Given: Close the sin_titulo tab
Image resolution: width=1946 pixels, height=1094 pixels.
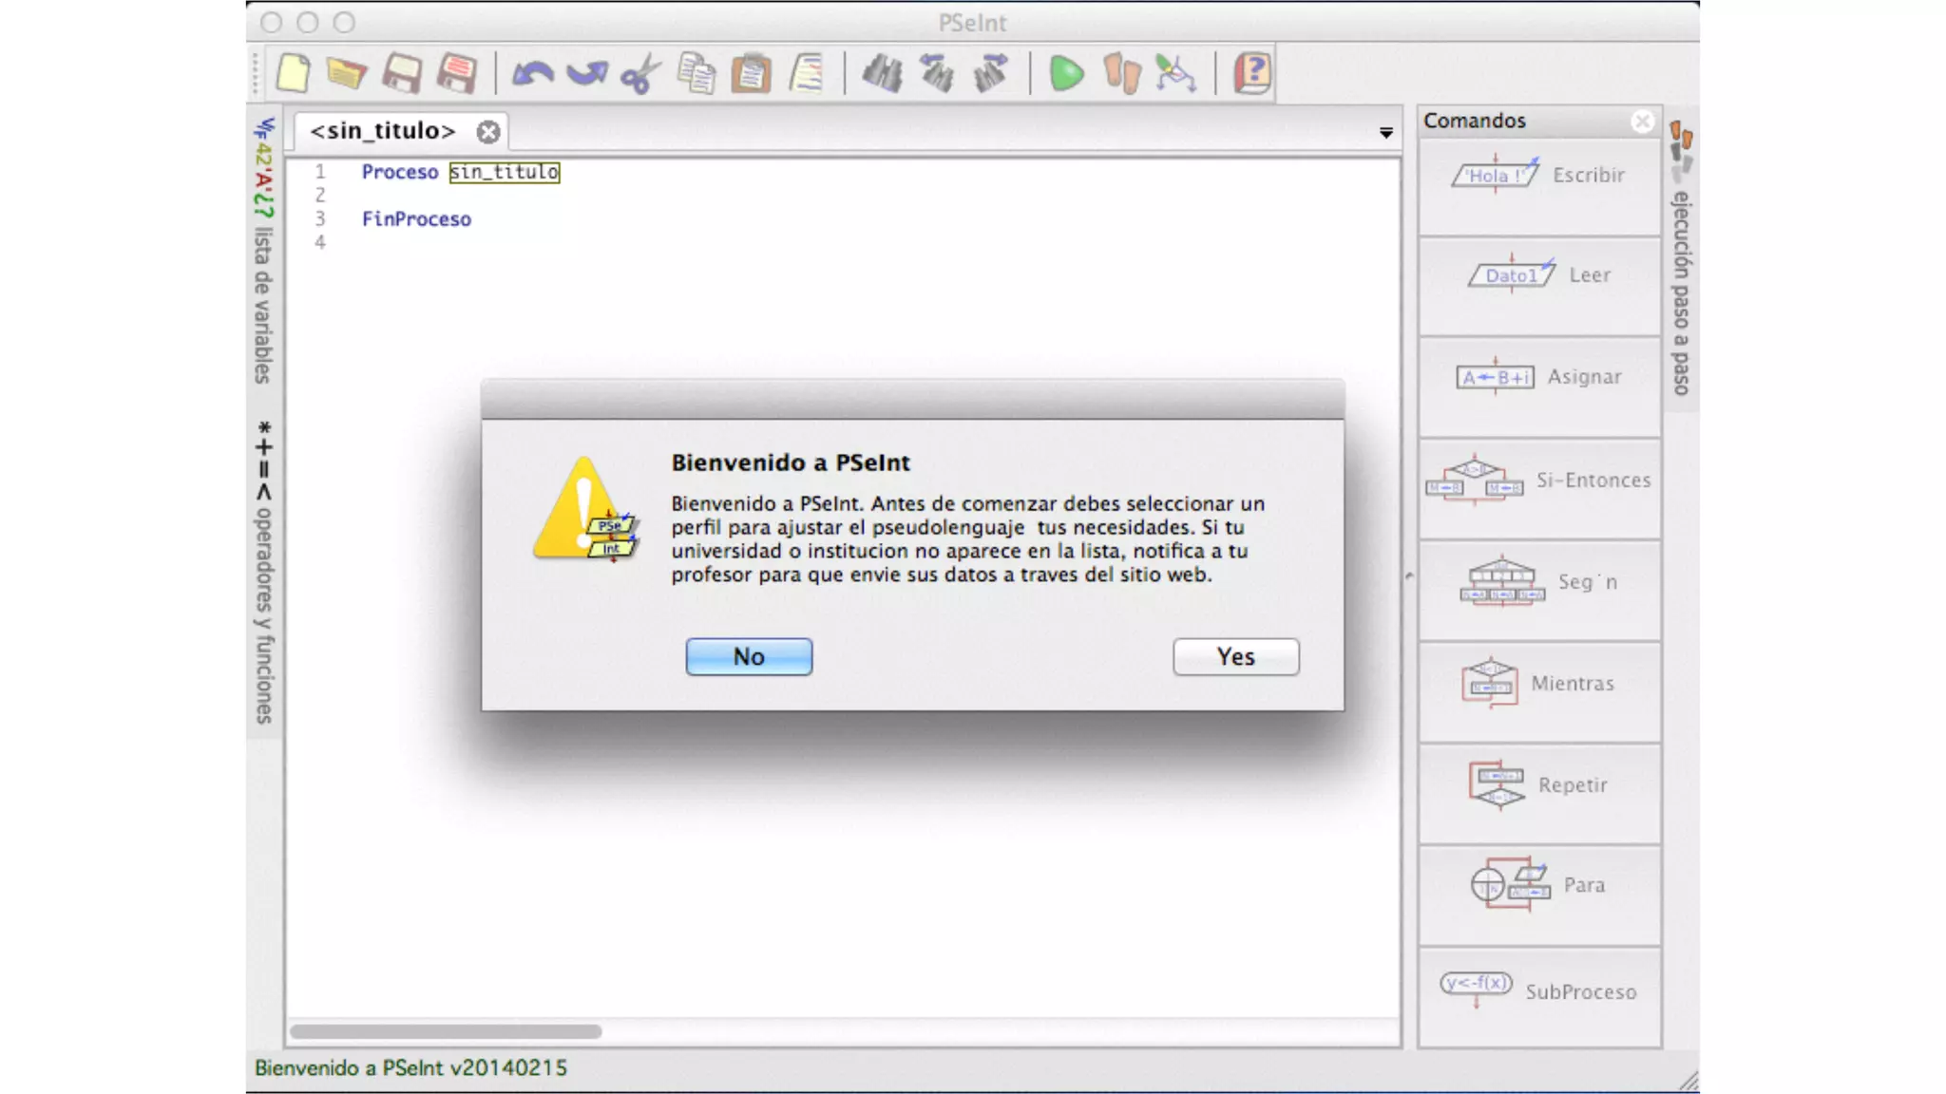Looking at the screenshot, I should 488,132.
